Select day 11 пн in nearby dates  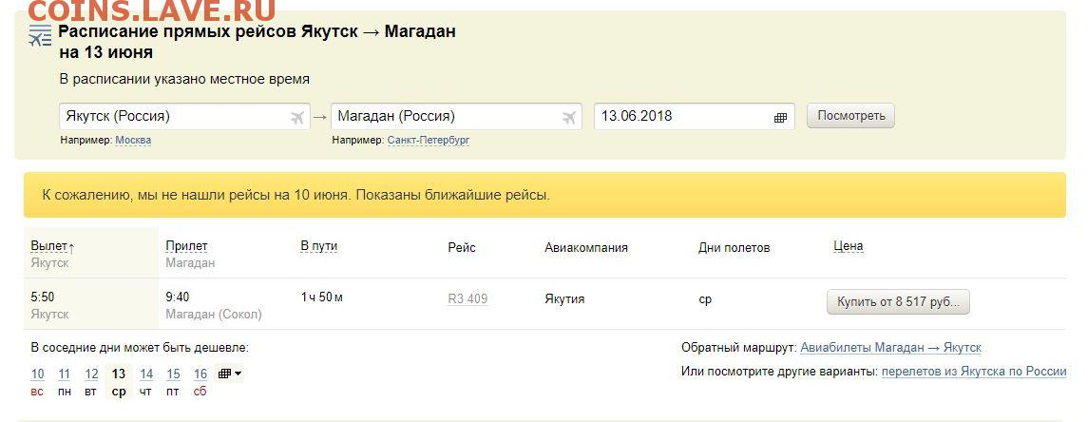[x=65, y=382]
